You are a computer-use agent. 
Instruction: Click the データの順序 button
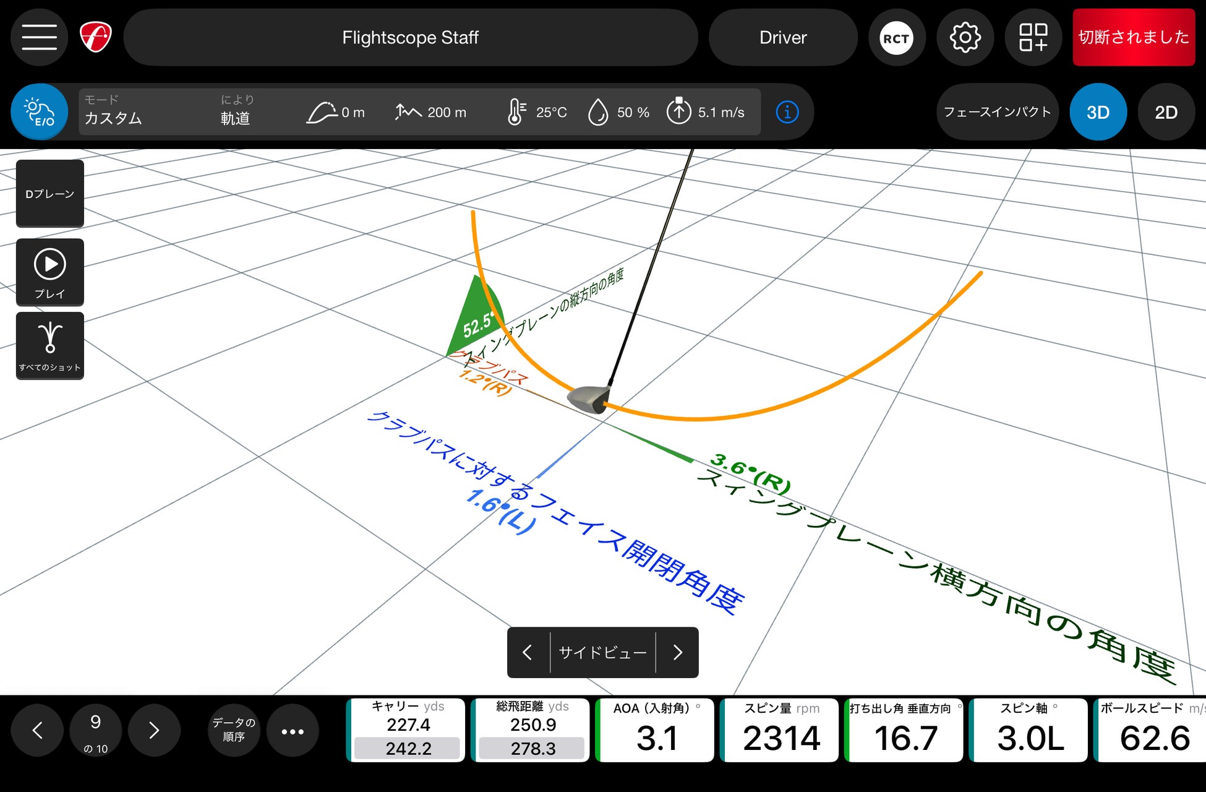click(233, 730)
